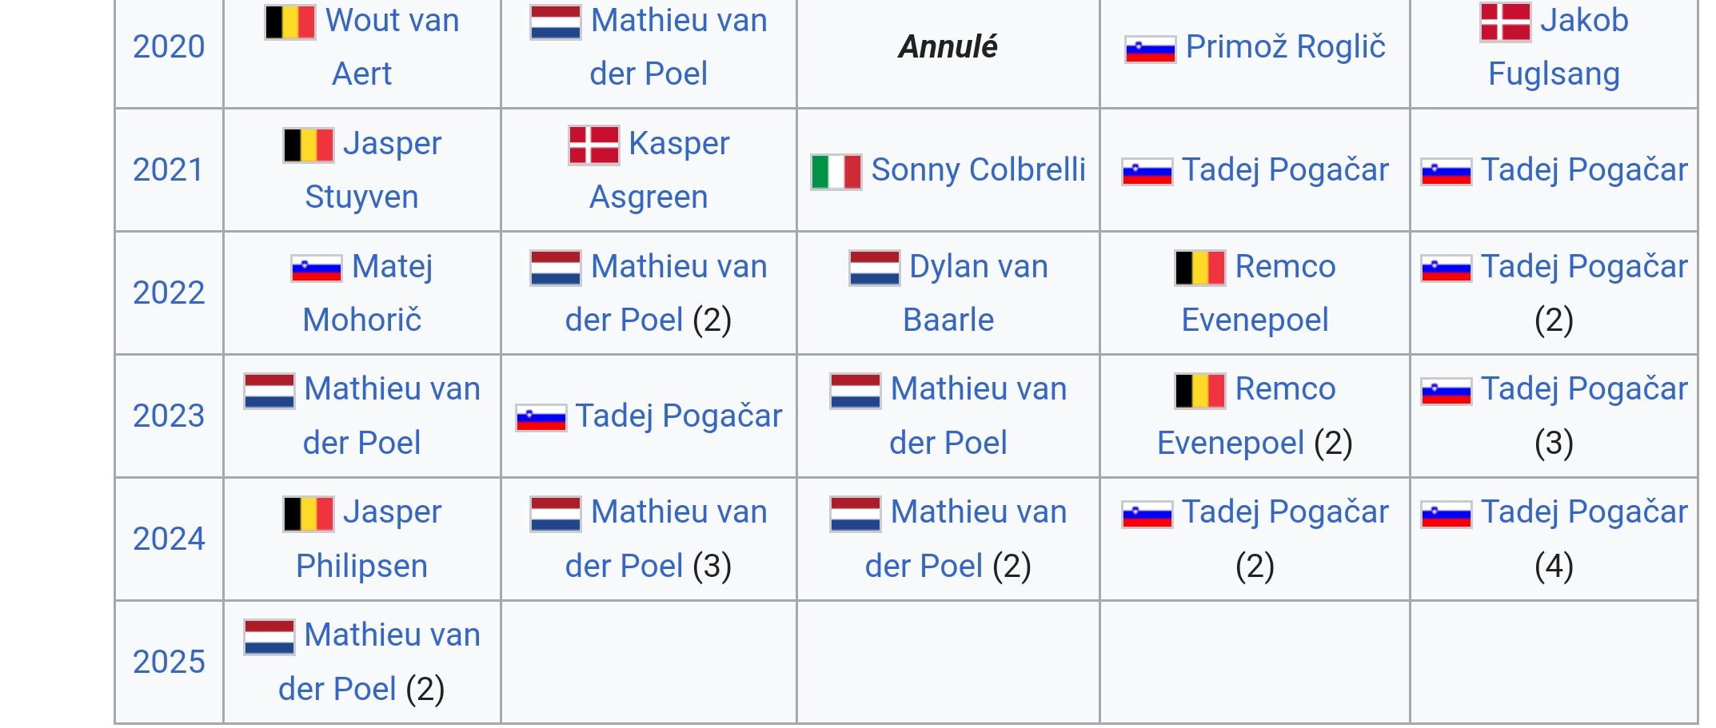
Task: Open the 2021 year link
Action: coord(169,170)
